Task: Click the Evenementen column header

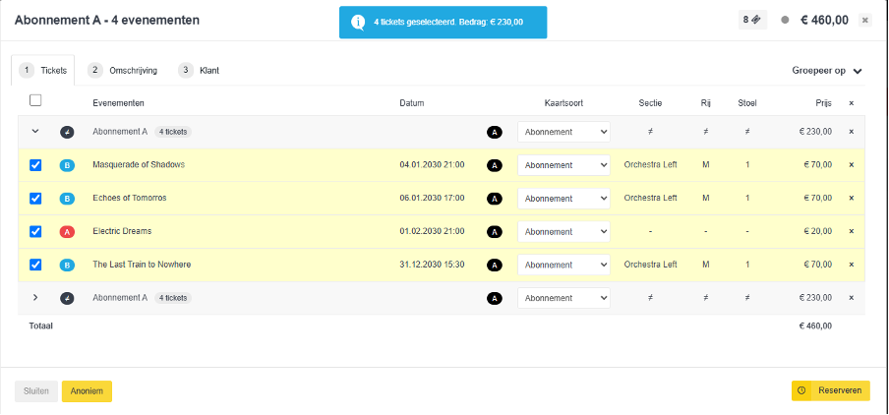Action: (x=118, y=103)
